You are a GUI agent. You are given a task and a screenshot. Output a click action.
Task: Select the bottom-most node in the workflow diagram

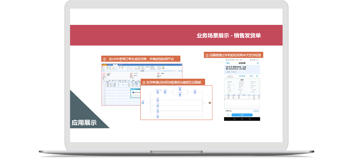158,116
